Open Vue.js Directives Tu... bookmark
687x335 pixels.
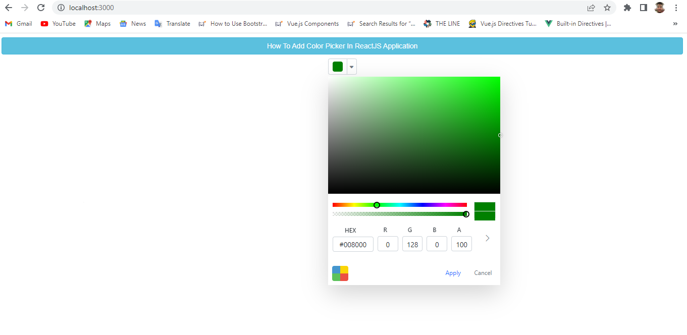click(x=502, y=24)
